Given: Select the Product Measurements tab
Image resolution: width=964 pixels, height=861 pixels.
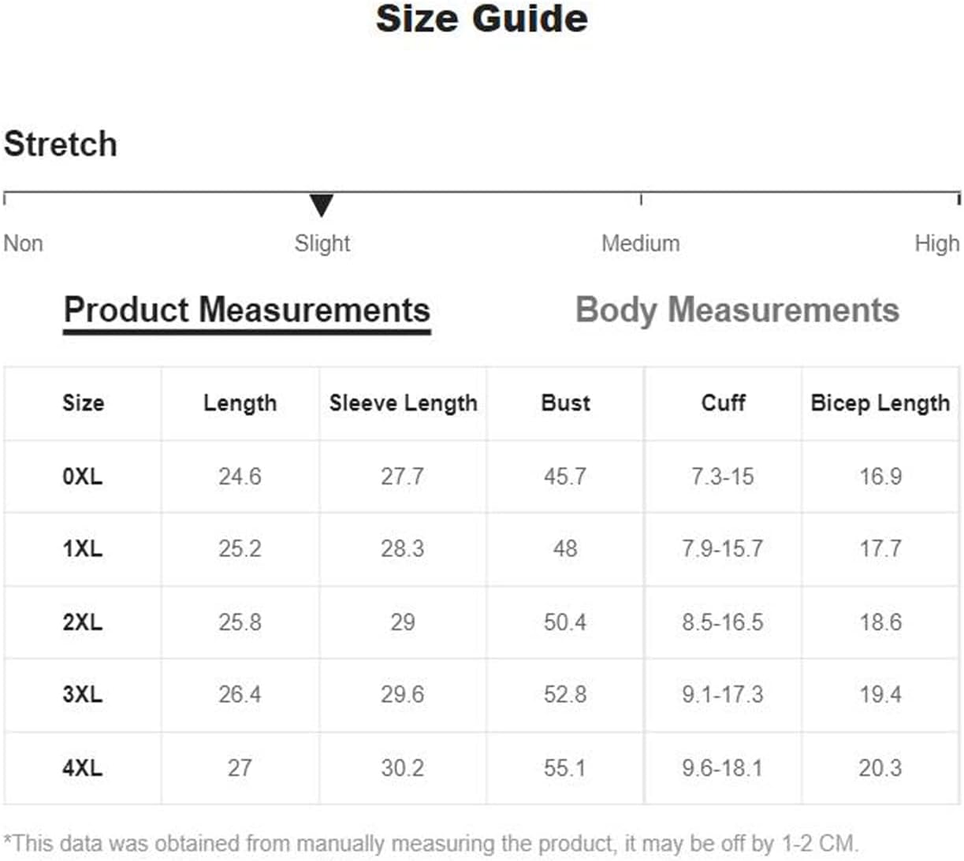Looking at the screenshot, I should (247, 310).
